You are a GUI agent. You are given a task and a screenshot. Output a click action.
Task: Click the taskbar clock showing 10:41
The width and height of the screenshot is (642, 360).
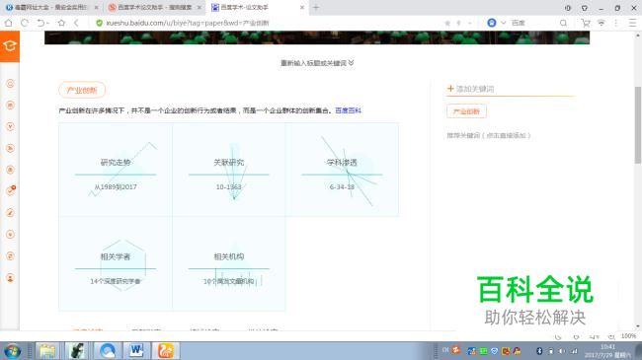608,351
